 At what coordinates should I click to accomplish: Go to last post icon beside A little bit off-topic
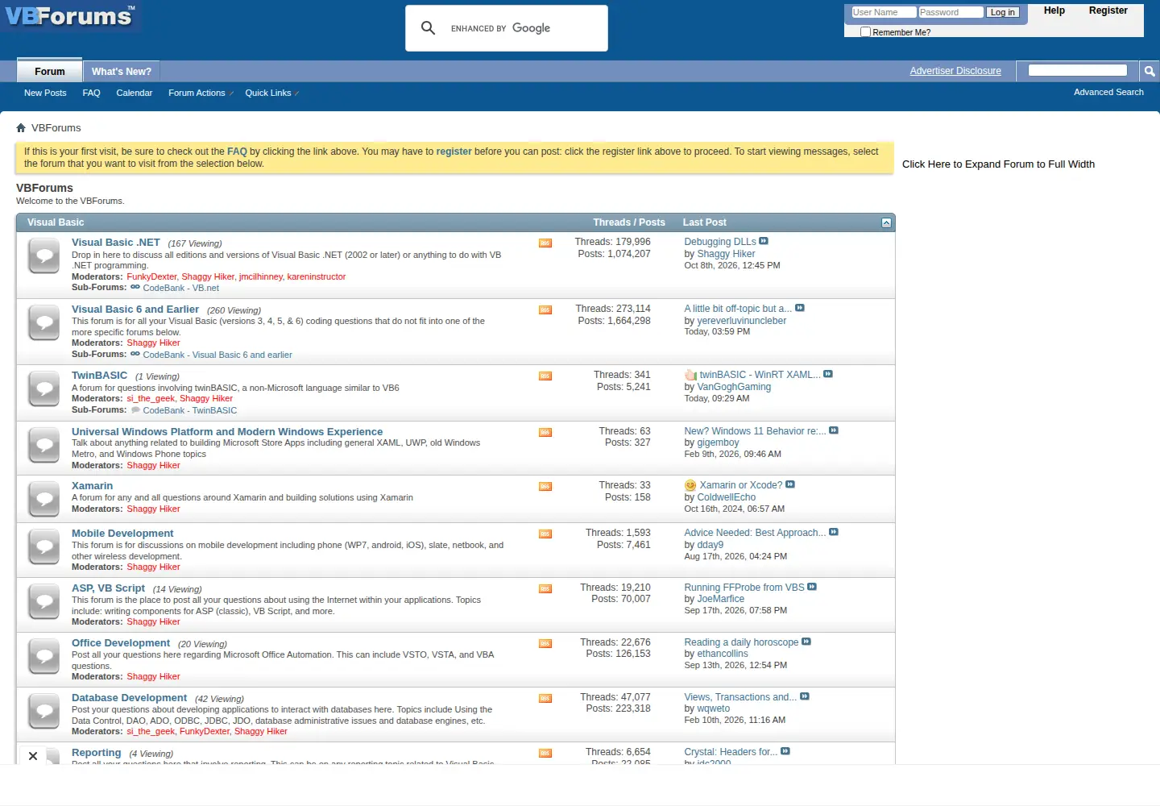[800, 308]
